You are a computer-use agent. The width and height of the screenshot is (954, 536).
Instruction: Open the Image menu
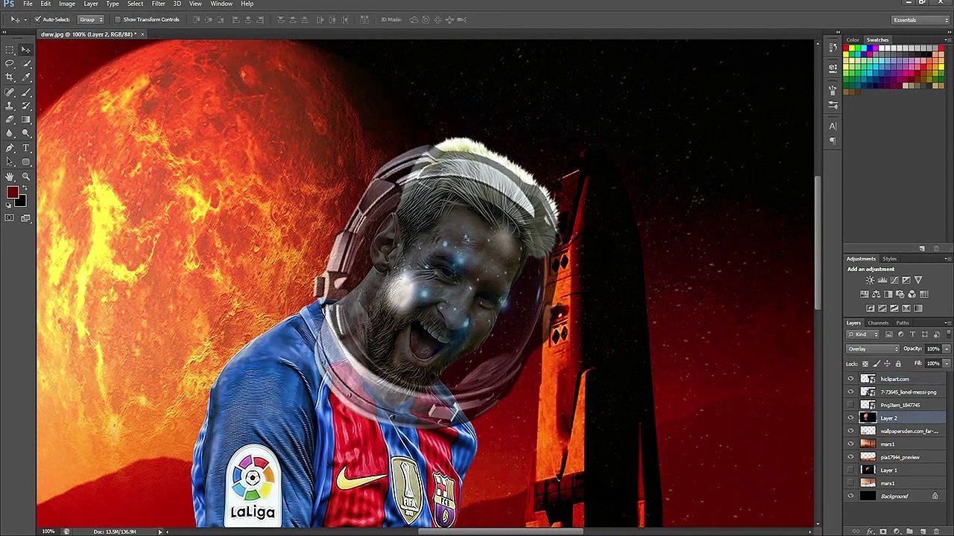point(67,4)
